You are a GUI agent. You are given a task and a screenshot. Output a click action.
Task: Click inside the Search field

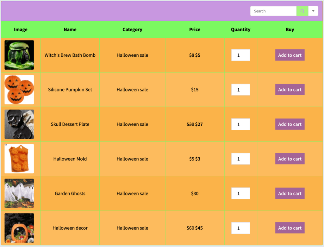[x=273, y=11]
